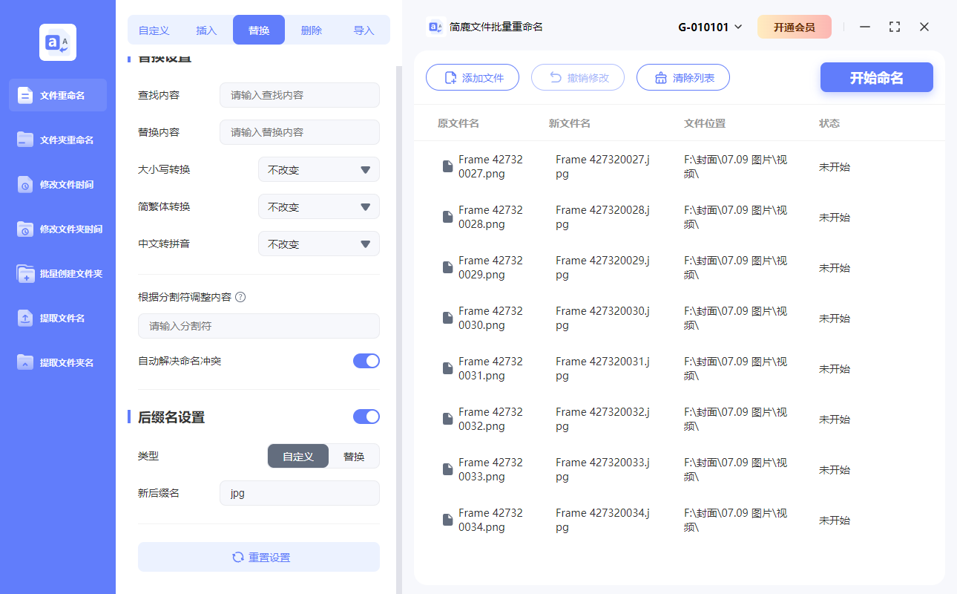Click new name Frame 427320034.jpg
Viewport: 957px width, 594px height.
pos(603,520)
